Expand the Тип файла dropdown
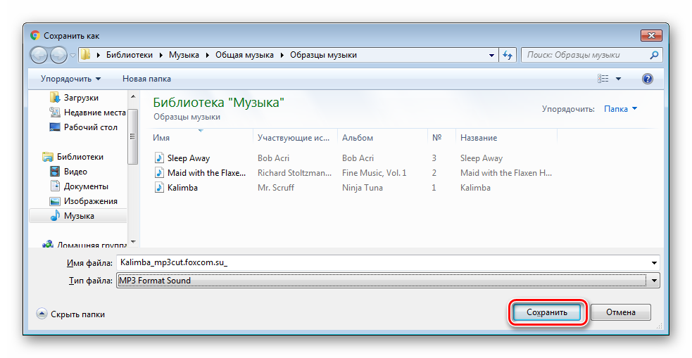Screen dimensions: 692x358 coord(655,281)
